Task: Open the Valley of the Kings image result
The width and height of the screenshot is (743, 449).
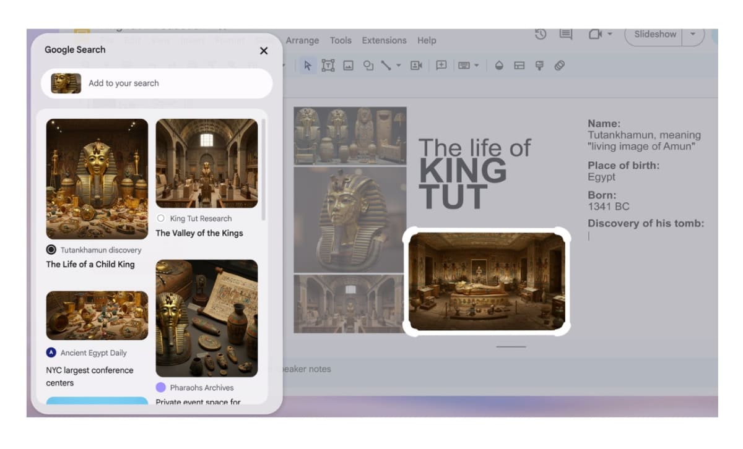Action: coord(207,163)
